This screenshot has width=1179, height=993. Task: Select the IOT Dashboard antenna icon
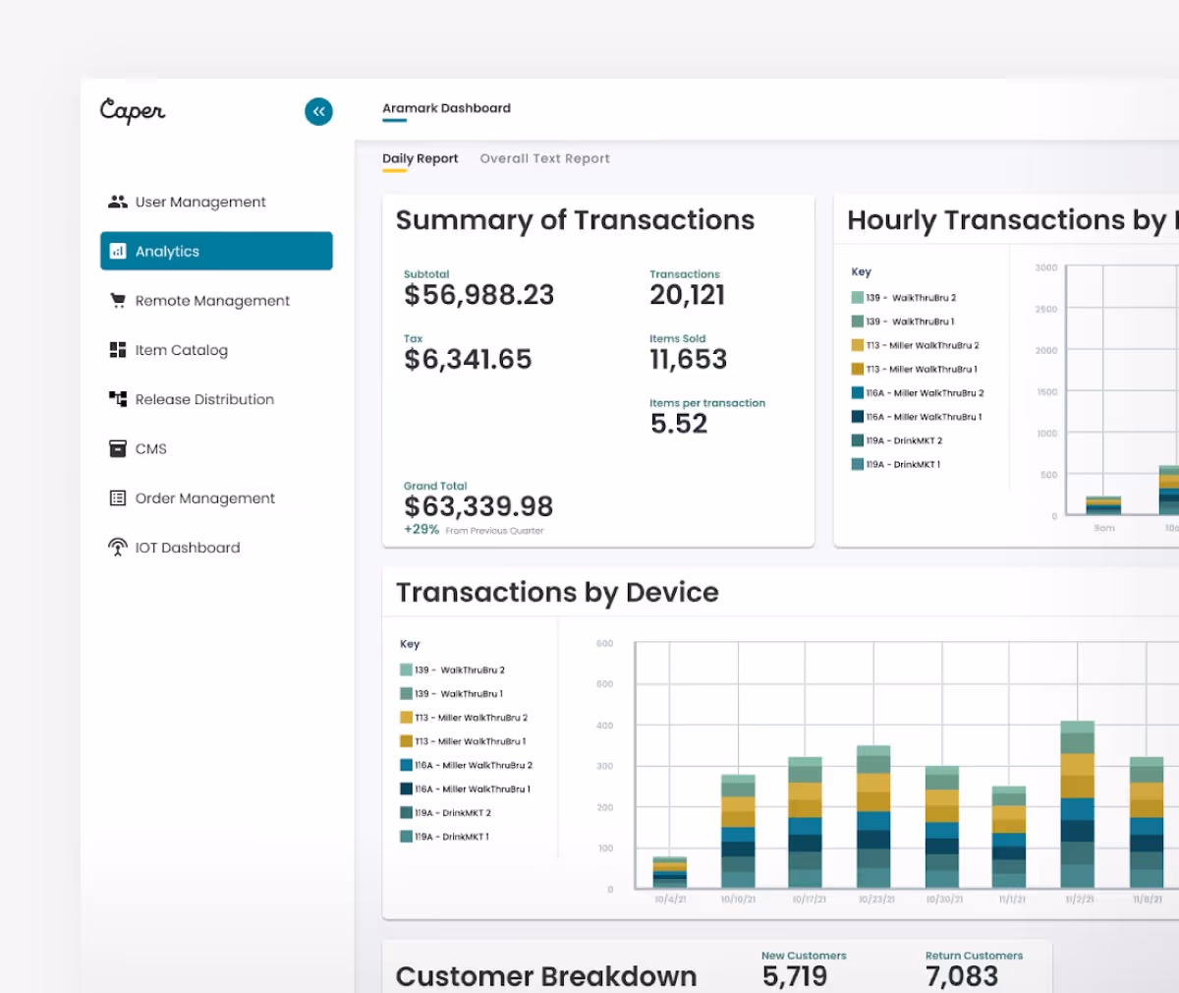118,548
